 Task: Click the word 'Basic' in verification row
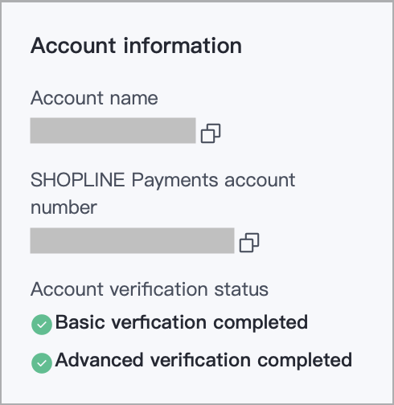click(x=80, y=321)
